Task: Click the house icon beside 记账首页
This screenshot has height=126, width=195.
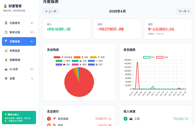Action: click(x=6, y=23)
